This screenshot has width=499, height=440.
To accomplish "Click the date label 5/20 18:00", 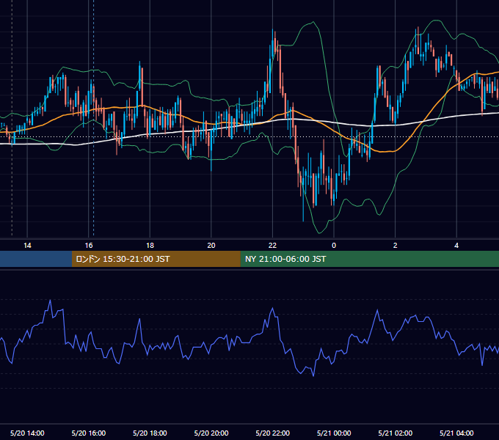I will [150, 433].
